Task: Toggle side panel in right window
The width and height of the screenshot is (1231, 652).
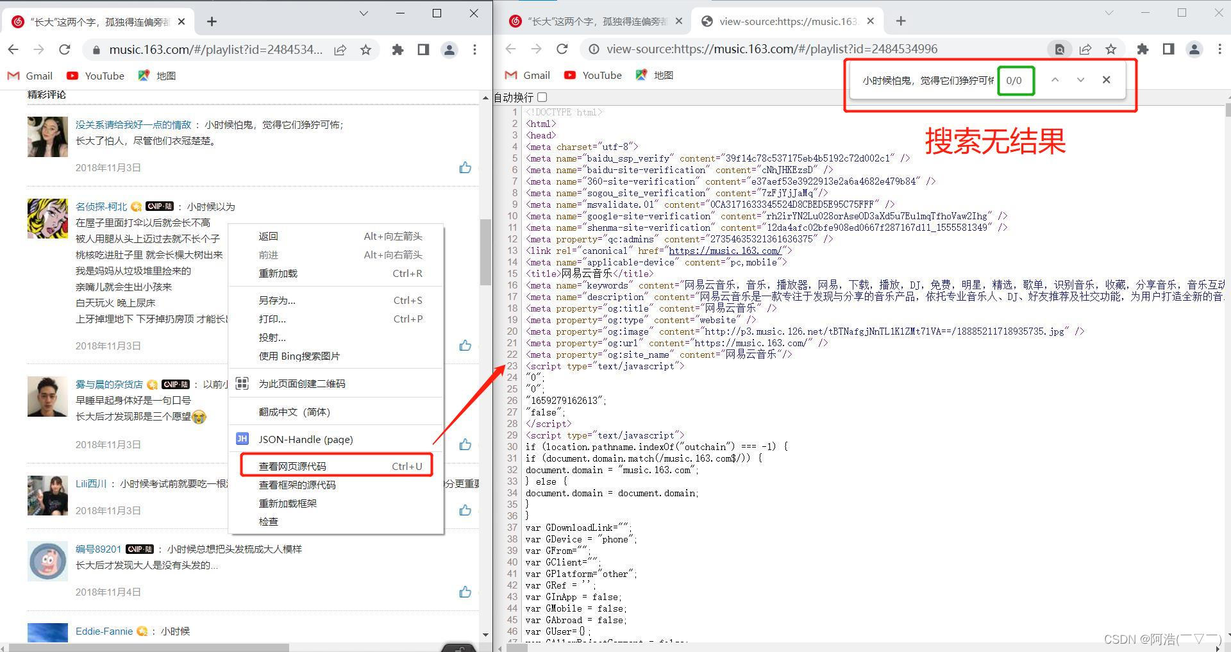Action: [1168, 49]
